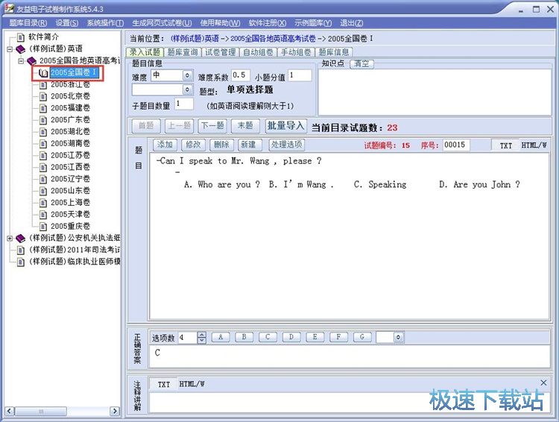Click the document icon beside 2011年司法考试
Viewport: 559px width, 422px height.
(21, 250)
